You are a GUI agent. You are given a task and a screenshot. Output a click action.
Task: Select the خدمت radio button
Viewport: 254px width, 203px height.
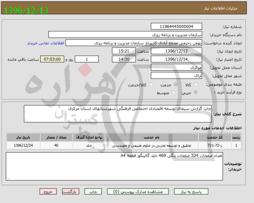click(x=176, y=84)
